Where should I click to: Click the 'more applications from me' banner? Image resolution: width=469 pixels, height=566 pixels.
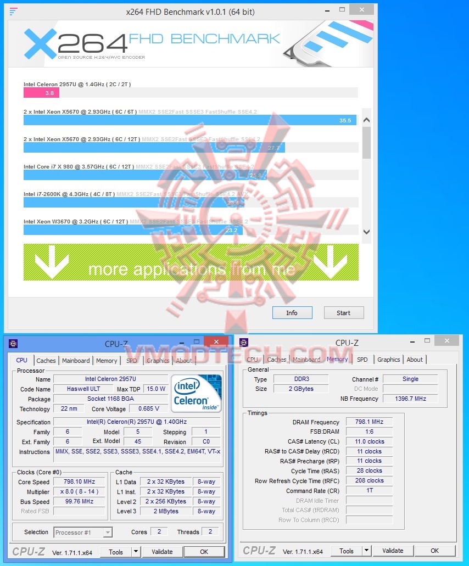pyautogui.click(x=191, y=262)
